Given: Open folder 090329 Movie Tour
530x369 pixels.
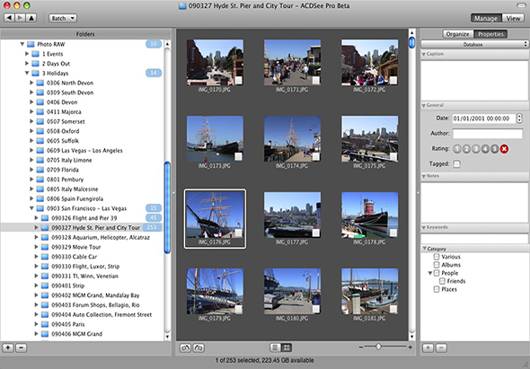Looking at the screenshot, I should pyautogui.click(x=76, y=247).
